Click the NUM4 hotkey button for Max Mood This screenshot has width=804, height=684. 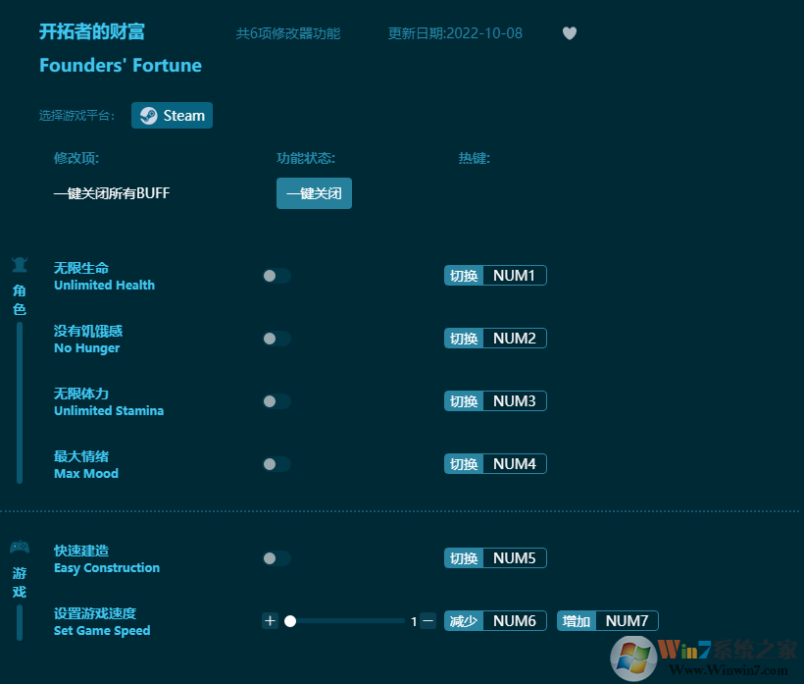click(495, 463)
